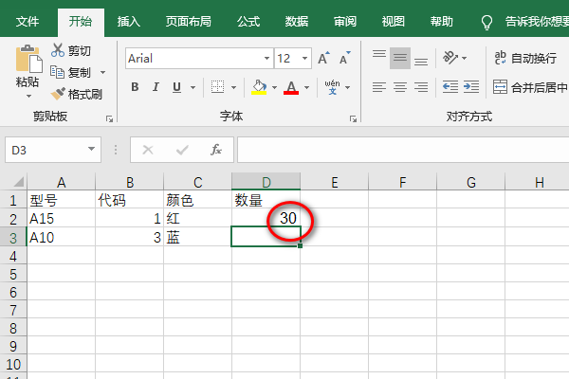Decrease font size with small A
Screen dimensions: 569x379
tap(345, 58)
